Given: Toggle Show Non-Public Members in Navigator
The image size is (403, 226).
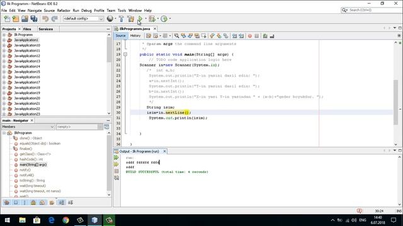Looking at the screenshot, I should (x=33, y=202).
